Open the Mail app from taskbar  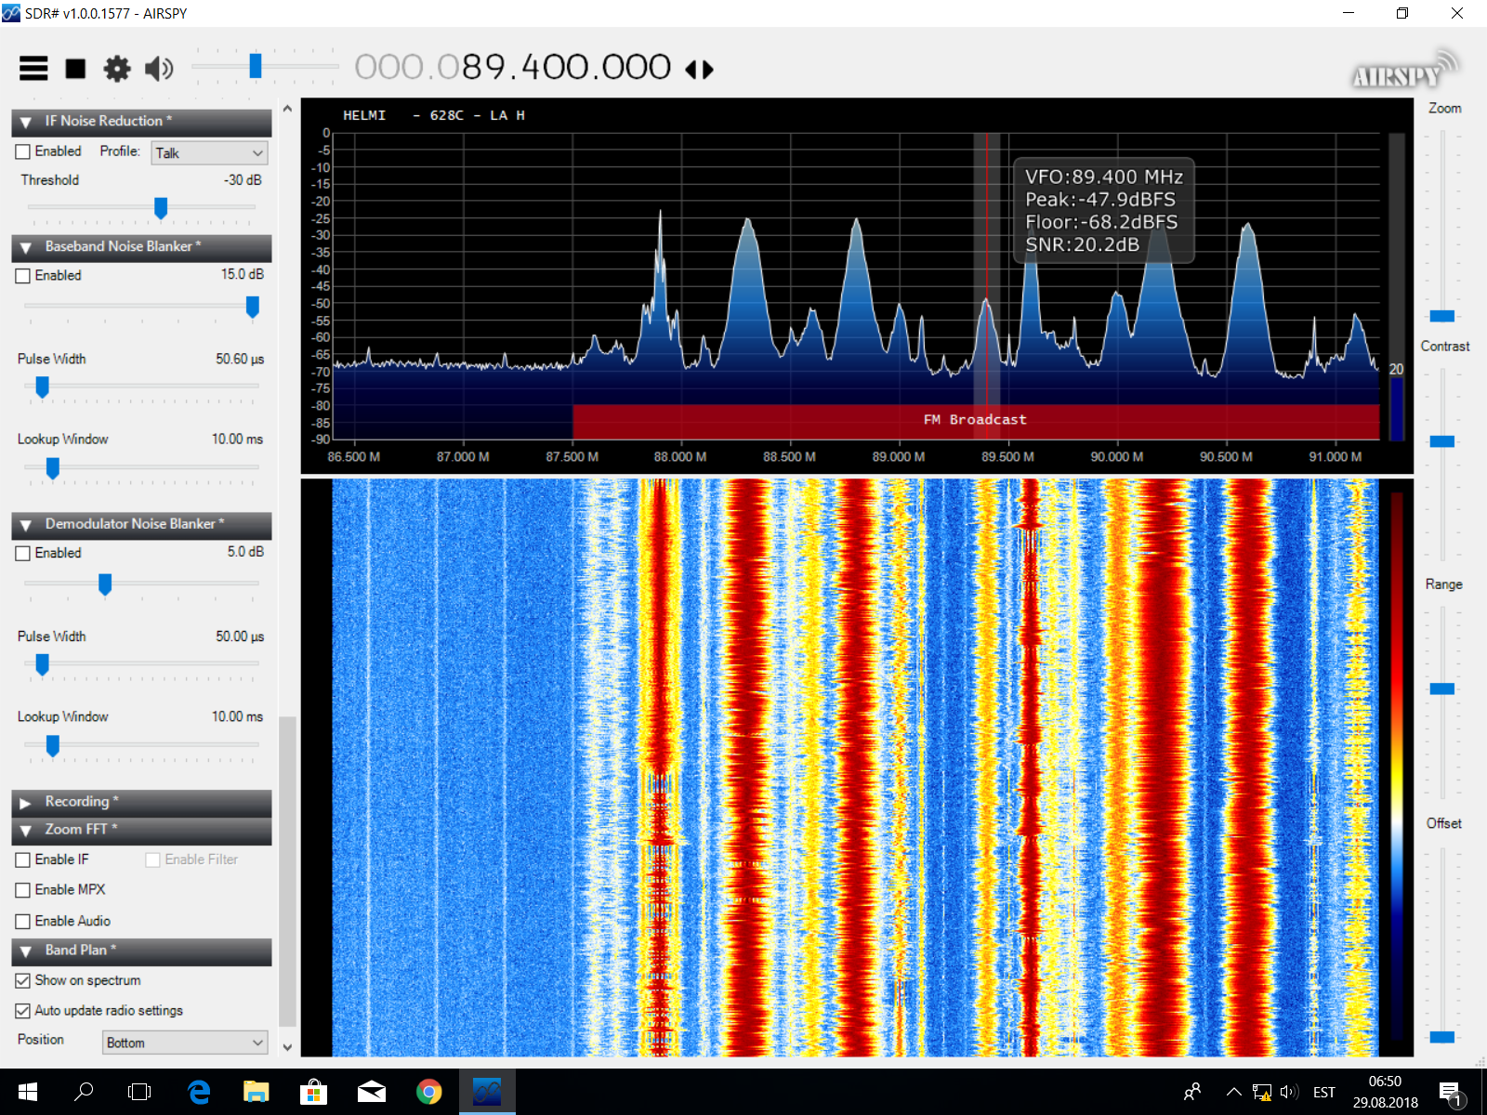pos(371,1092)
